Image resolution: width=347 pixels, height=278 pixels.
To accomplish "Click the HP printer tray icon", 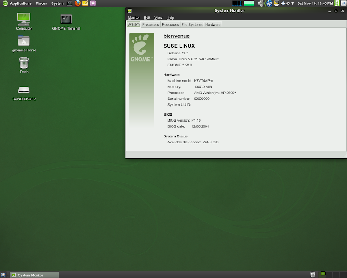I will [x=269, y=3].
